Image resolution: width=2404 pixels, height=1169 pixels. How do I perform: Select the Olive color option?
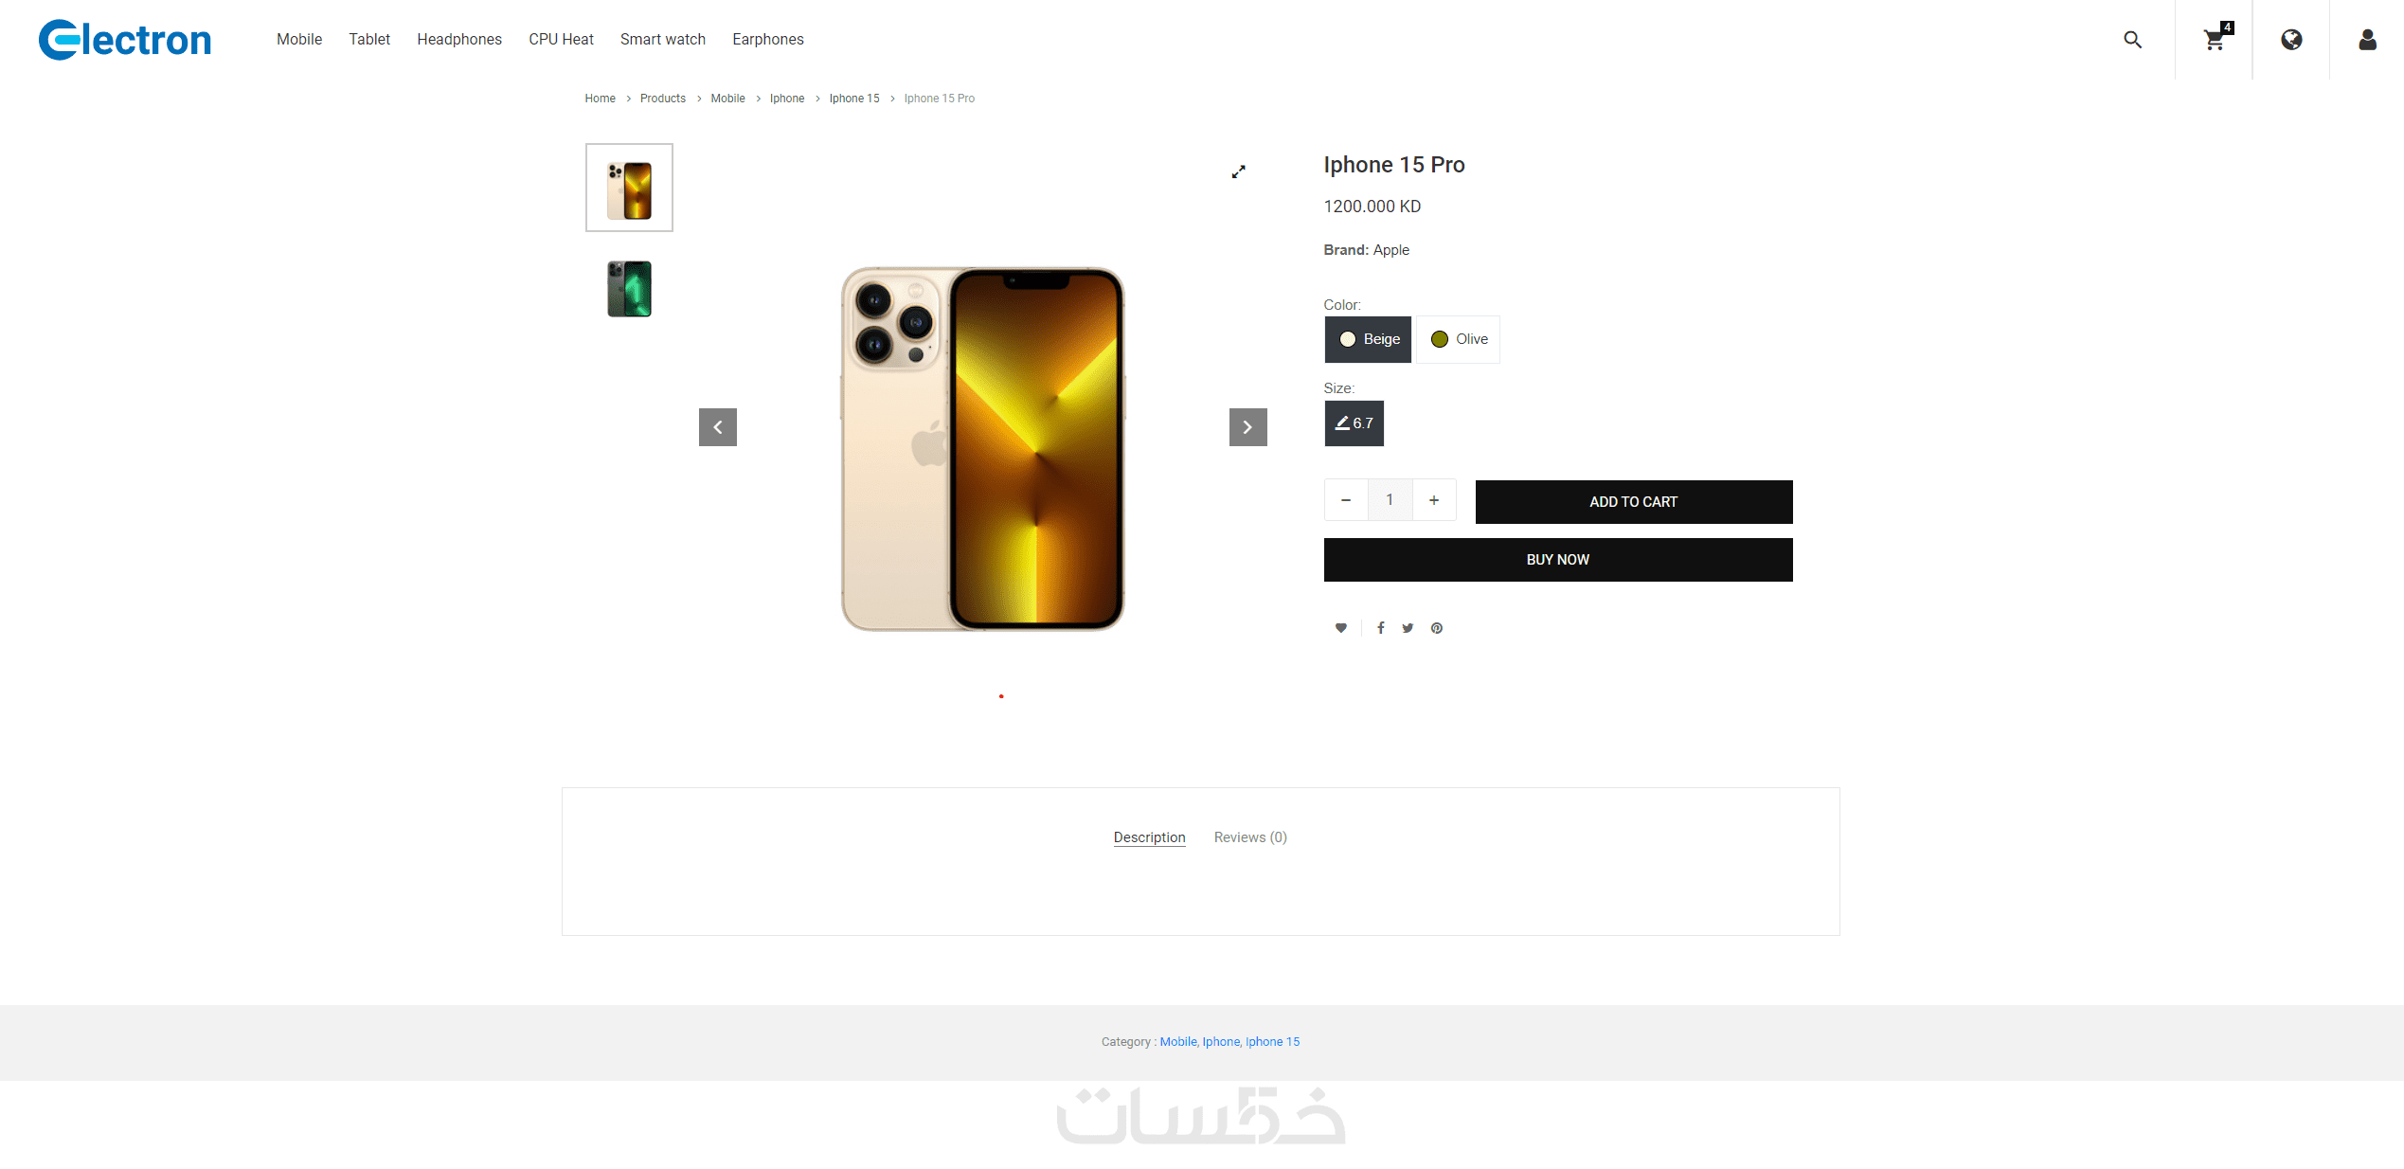point(1459,339)
